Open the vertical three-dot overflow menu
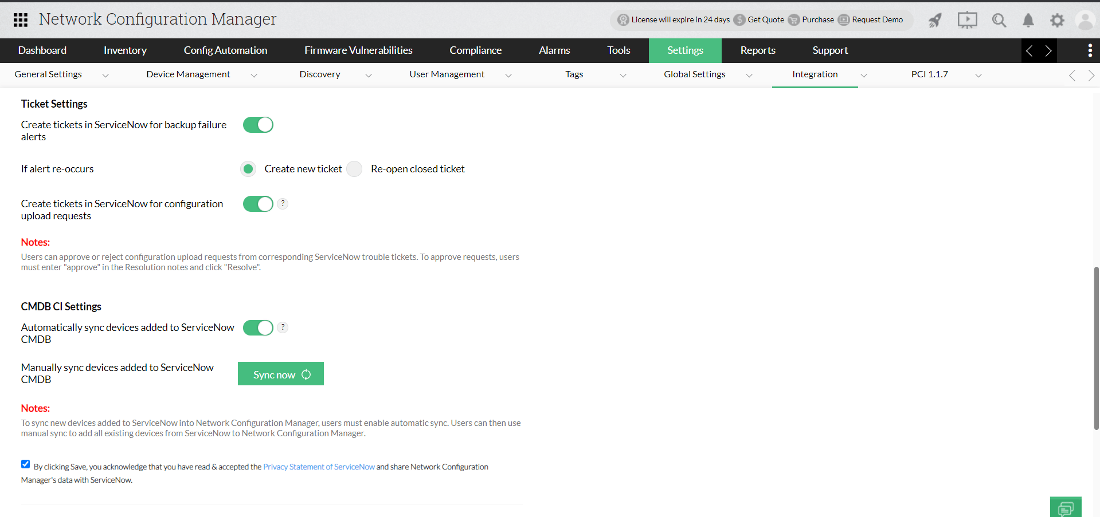The height and width of the screenshot is (517, 1100). pos(1090,50)
